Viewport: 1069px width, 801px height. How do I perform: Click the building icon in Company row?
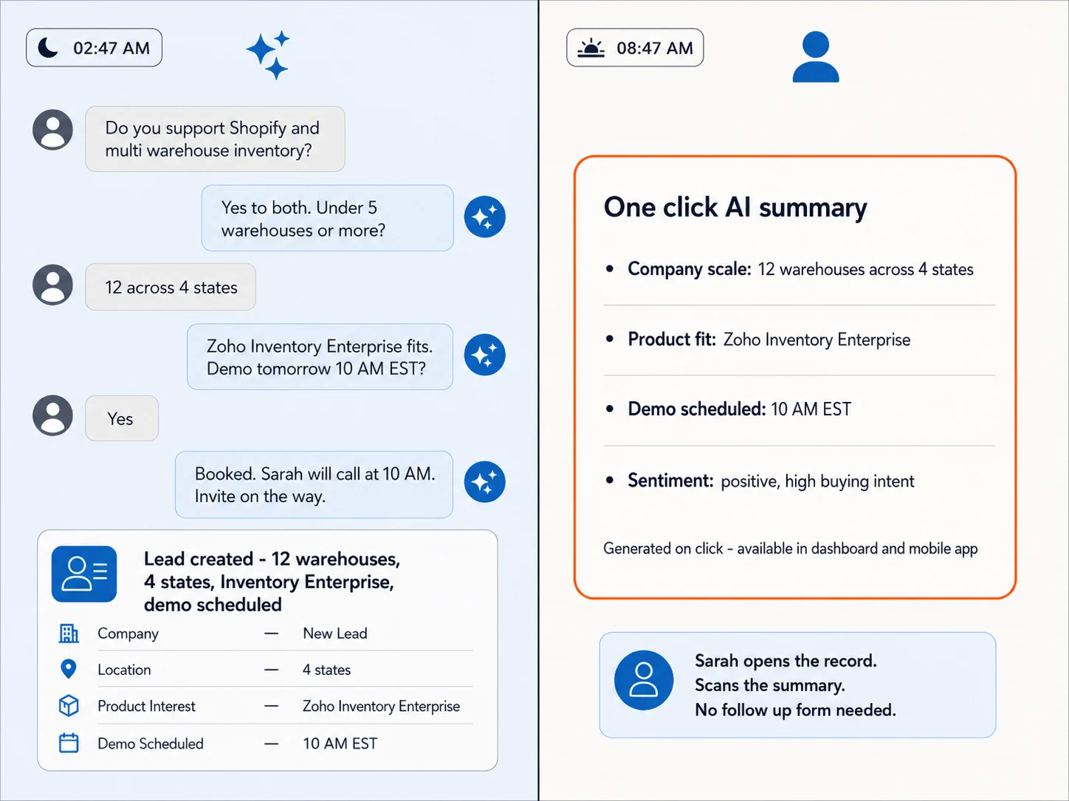(69, 634)
